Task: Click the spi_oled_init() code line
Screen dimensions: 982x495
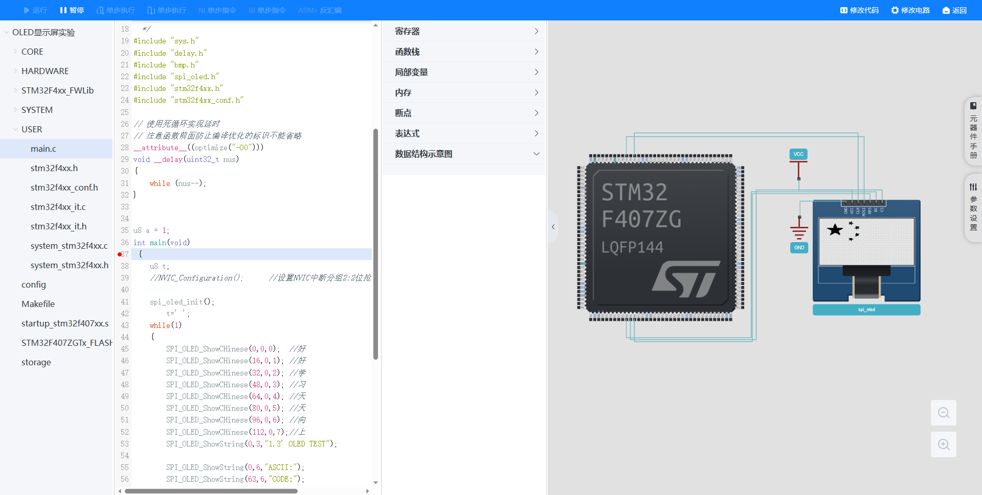Action: [x=182, y=302]
